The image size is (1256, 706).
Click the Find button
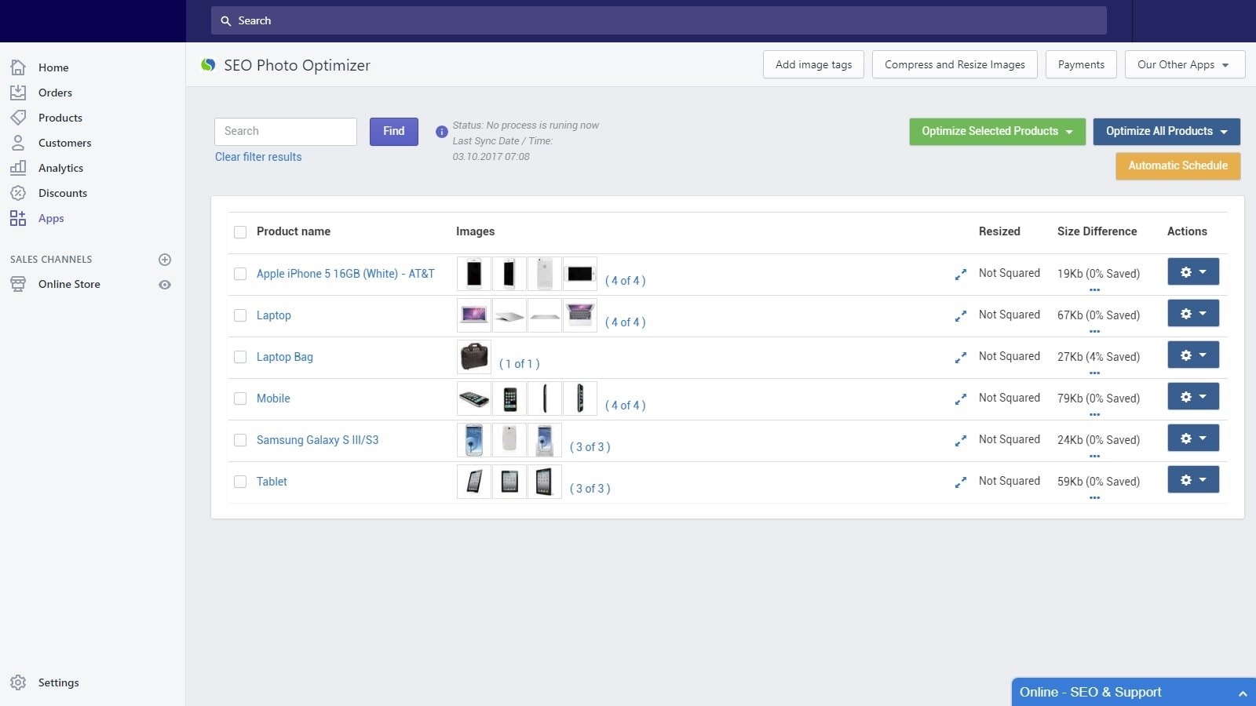394,132
